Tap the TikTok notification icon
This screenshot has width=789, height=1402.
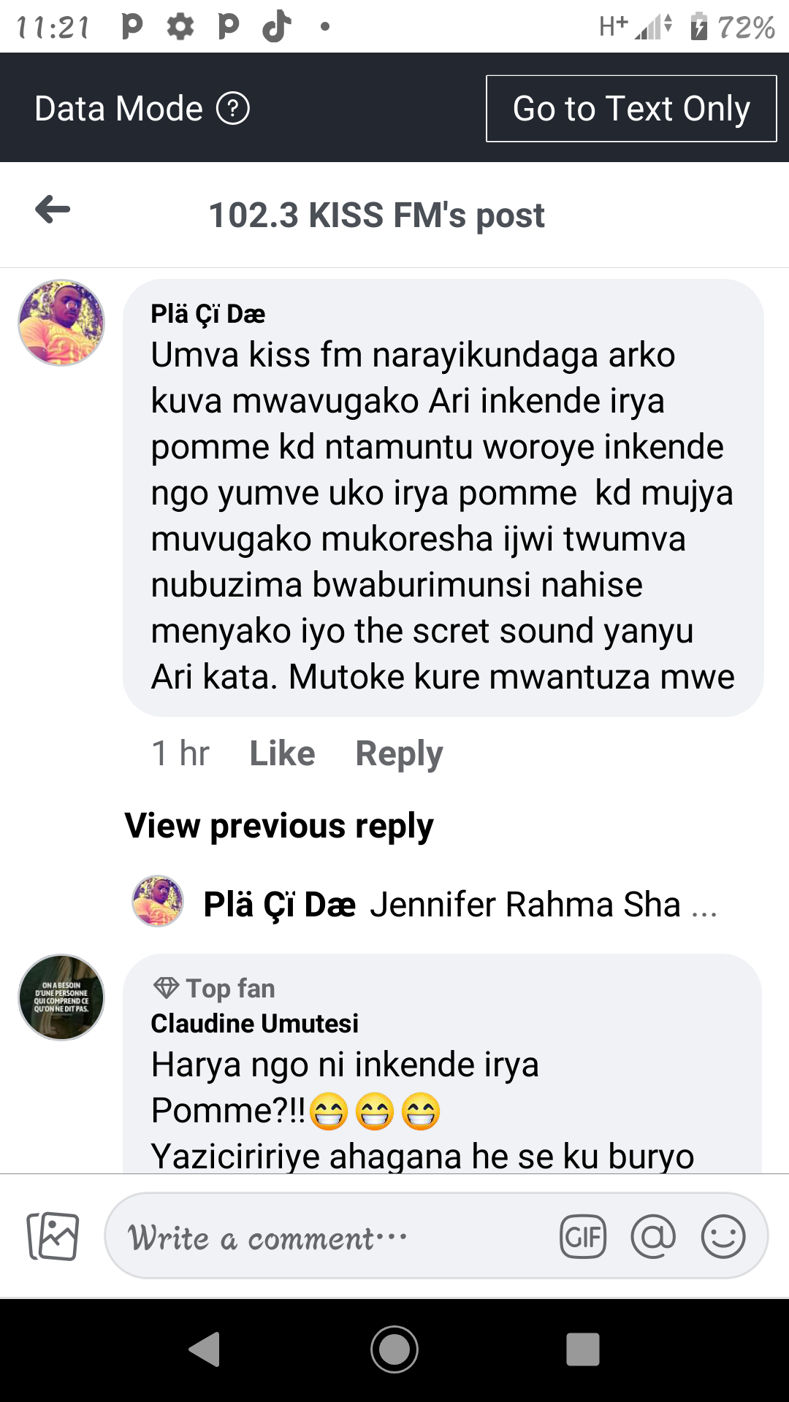click(x=277, y=27)
